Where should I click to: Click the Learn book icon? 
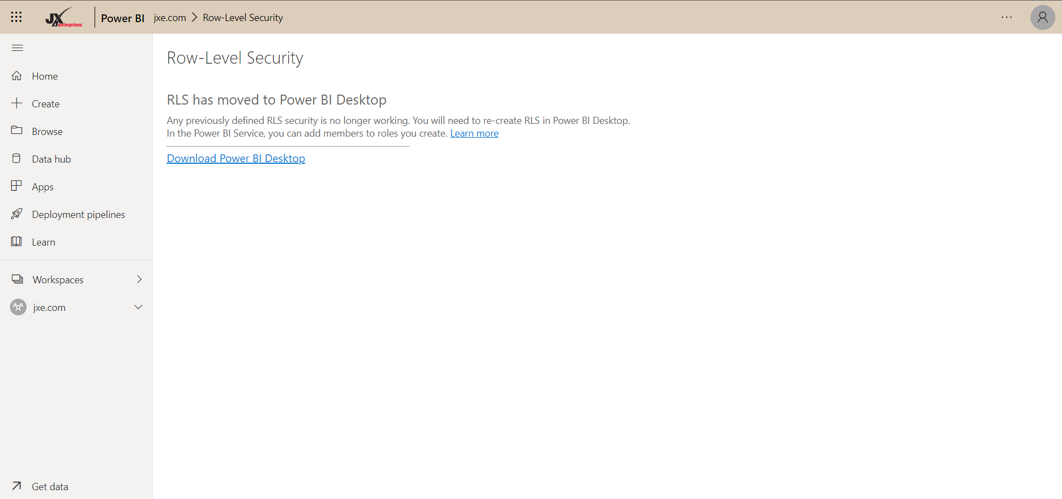(17, 242)
